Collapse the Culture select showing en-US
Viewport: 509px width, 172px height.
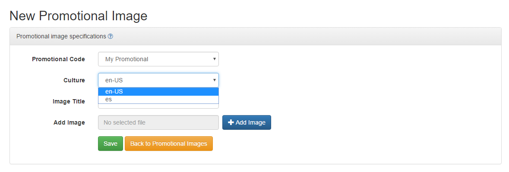pyautogui.click(x=158, y=80)
